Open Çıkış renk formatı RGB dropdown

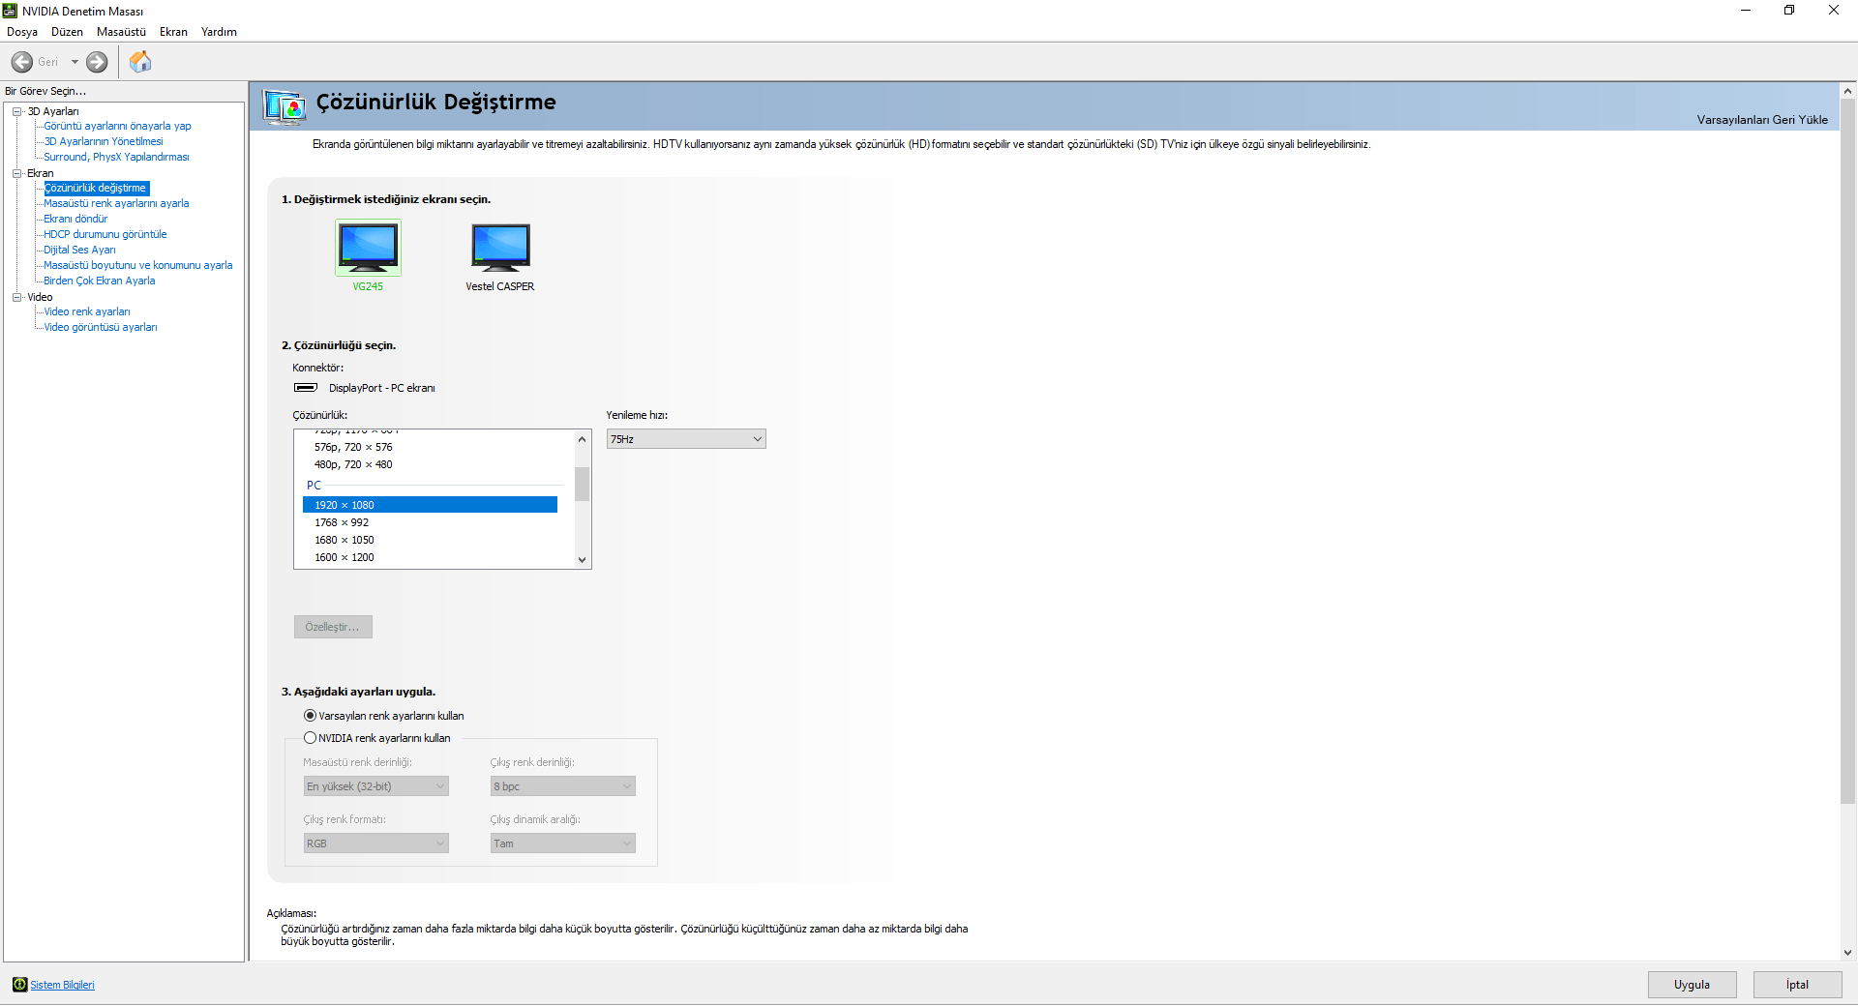375,843
